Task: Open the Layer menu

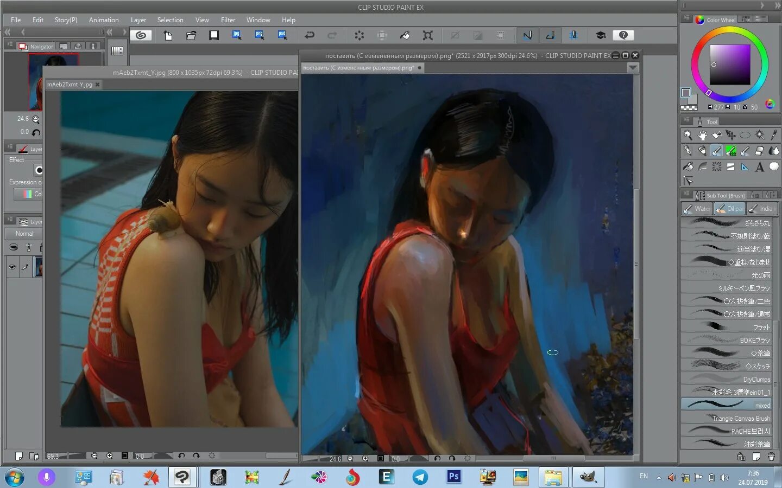Action: click(138, 20)
